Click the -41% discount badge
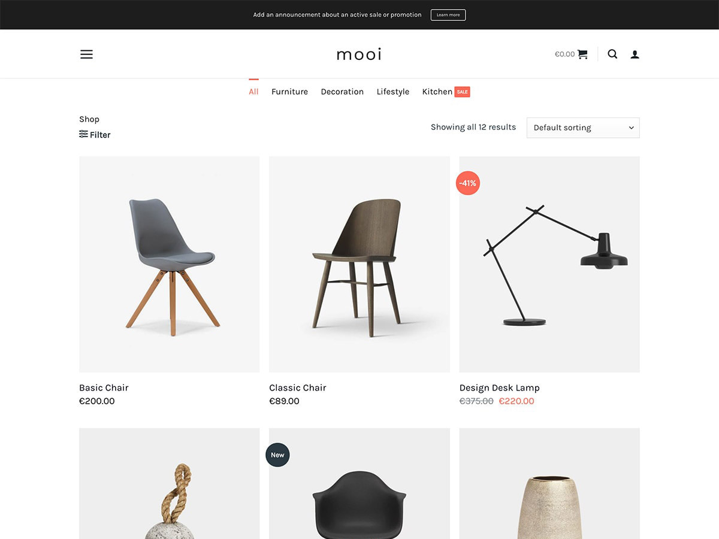 [468, 183]
